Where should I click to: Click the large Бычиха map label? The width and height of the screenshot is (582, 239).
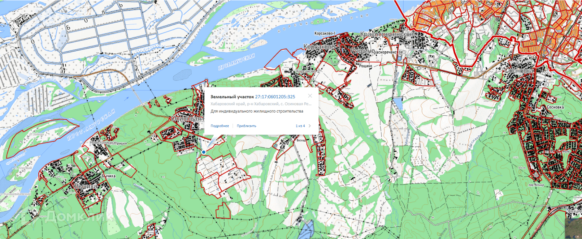86,186
